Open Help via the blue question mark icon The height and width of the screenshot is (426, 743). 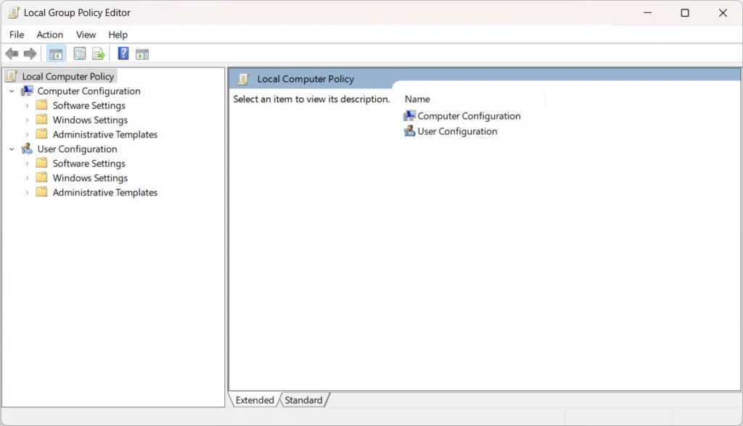(123, 54)
